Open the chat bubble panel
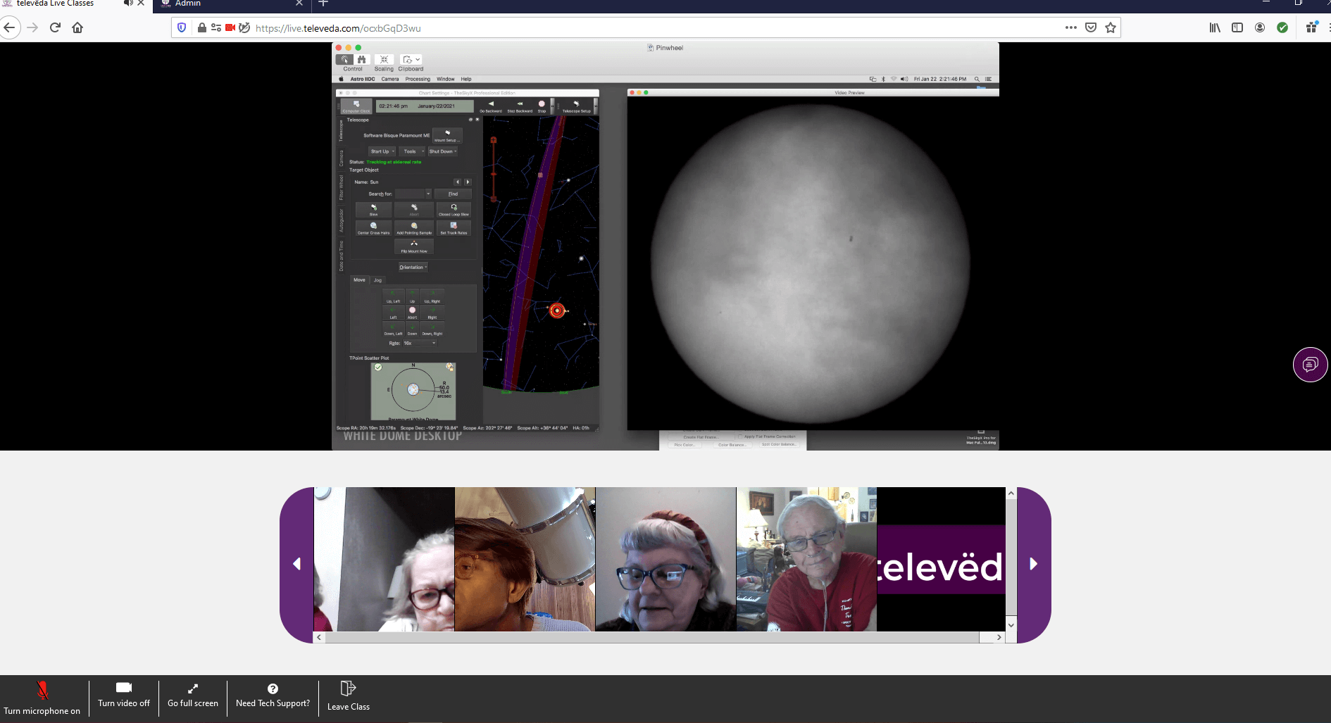 [1310, 364]
